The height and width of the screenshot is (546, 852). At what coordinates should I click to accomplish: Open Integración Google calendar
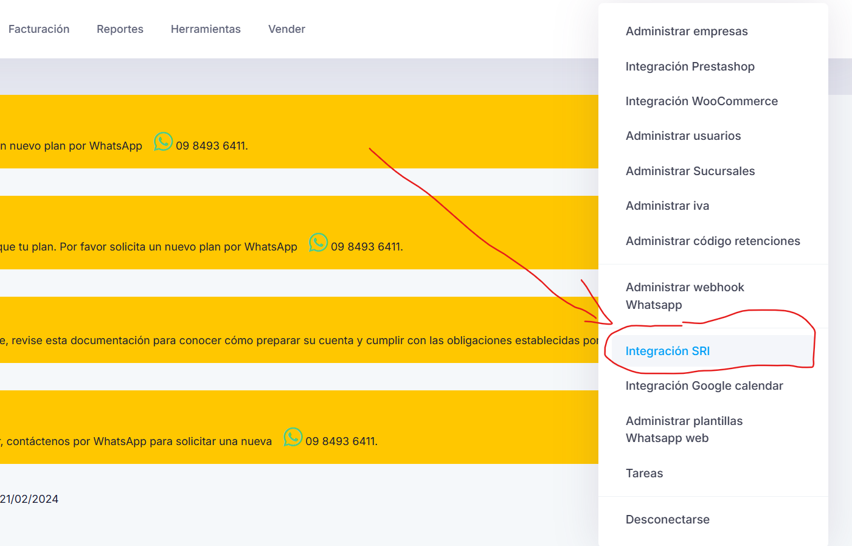704,386
